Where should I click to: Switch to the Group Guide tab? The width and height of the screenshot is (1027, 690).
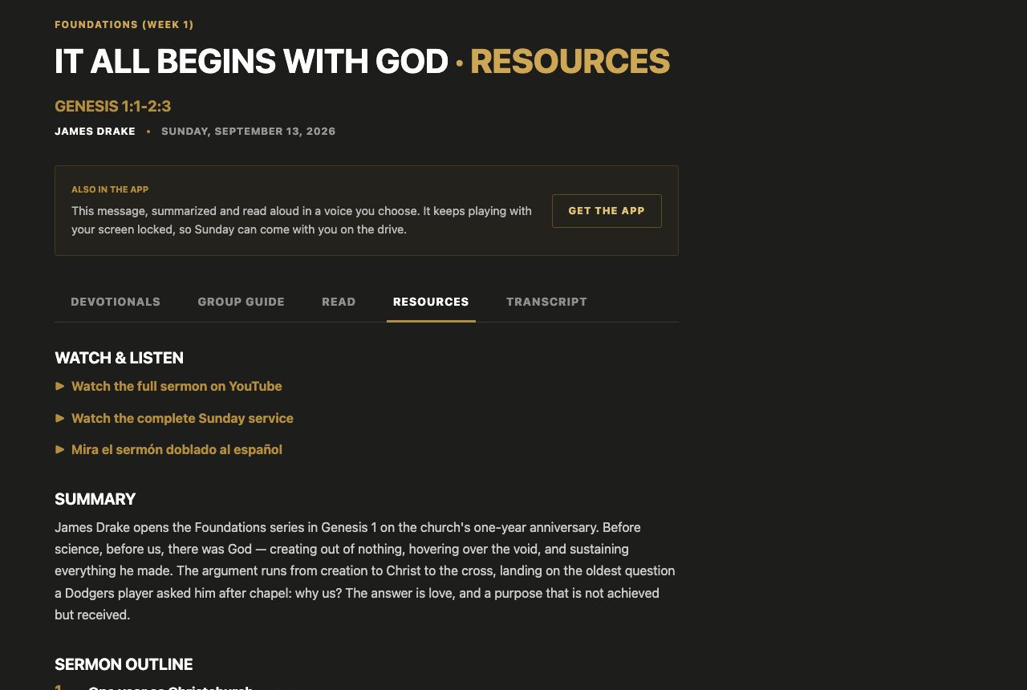click(x=242, y=302)
